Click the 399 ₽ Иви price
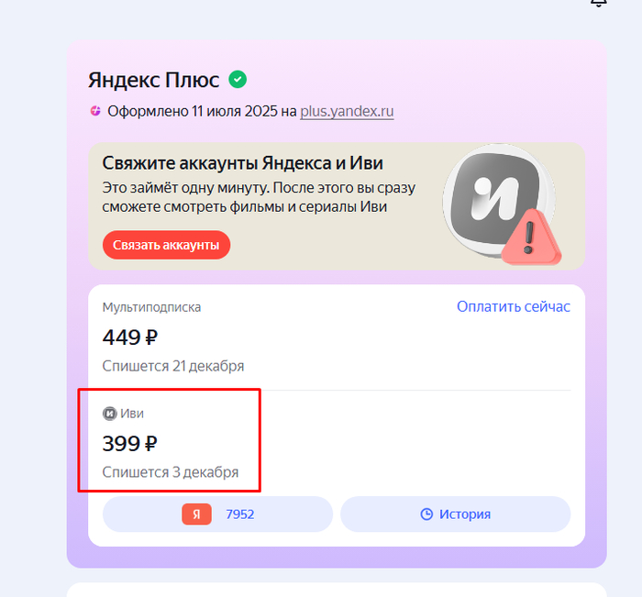The height and width of the screenshot is (597, 642). pos(129,443)
